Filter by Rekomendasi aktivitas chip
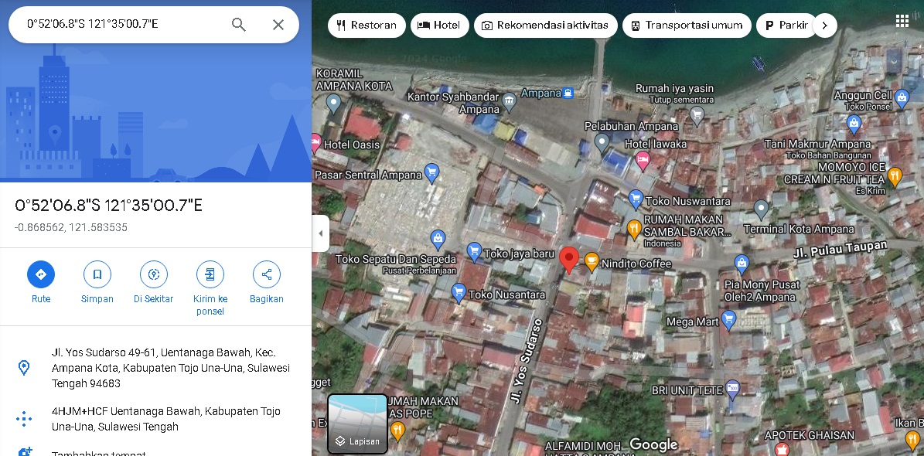 point(545,26)
